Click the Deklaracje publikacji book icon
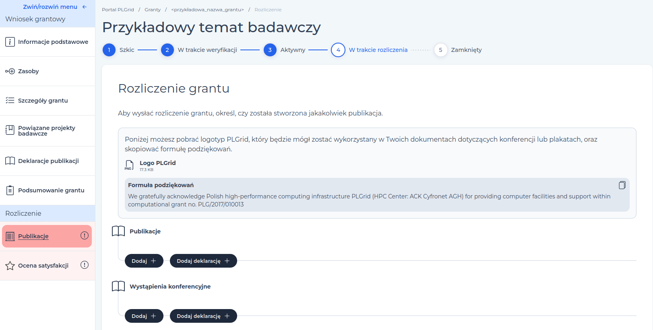The image size is (653, 330). (x=10, y=161)
